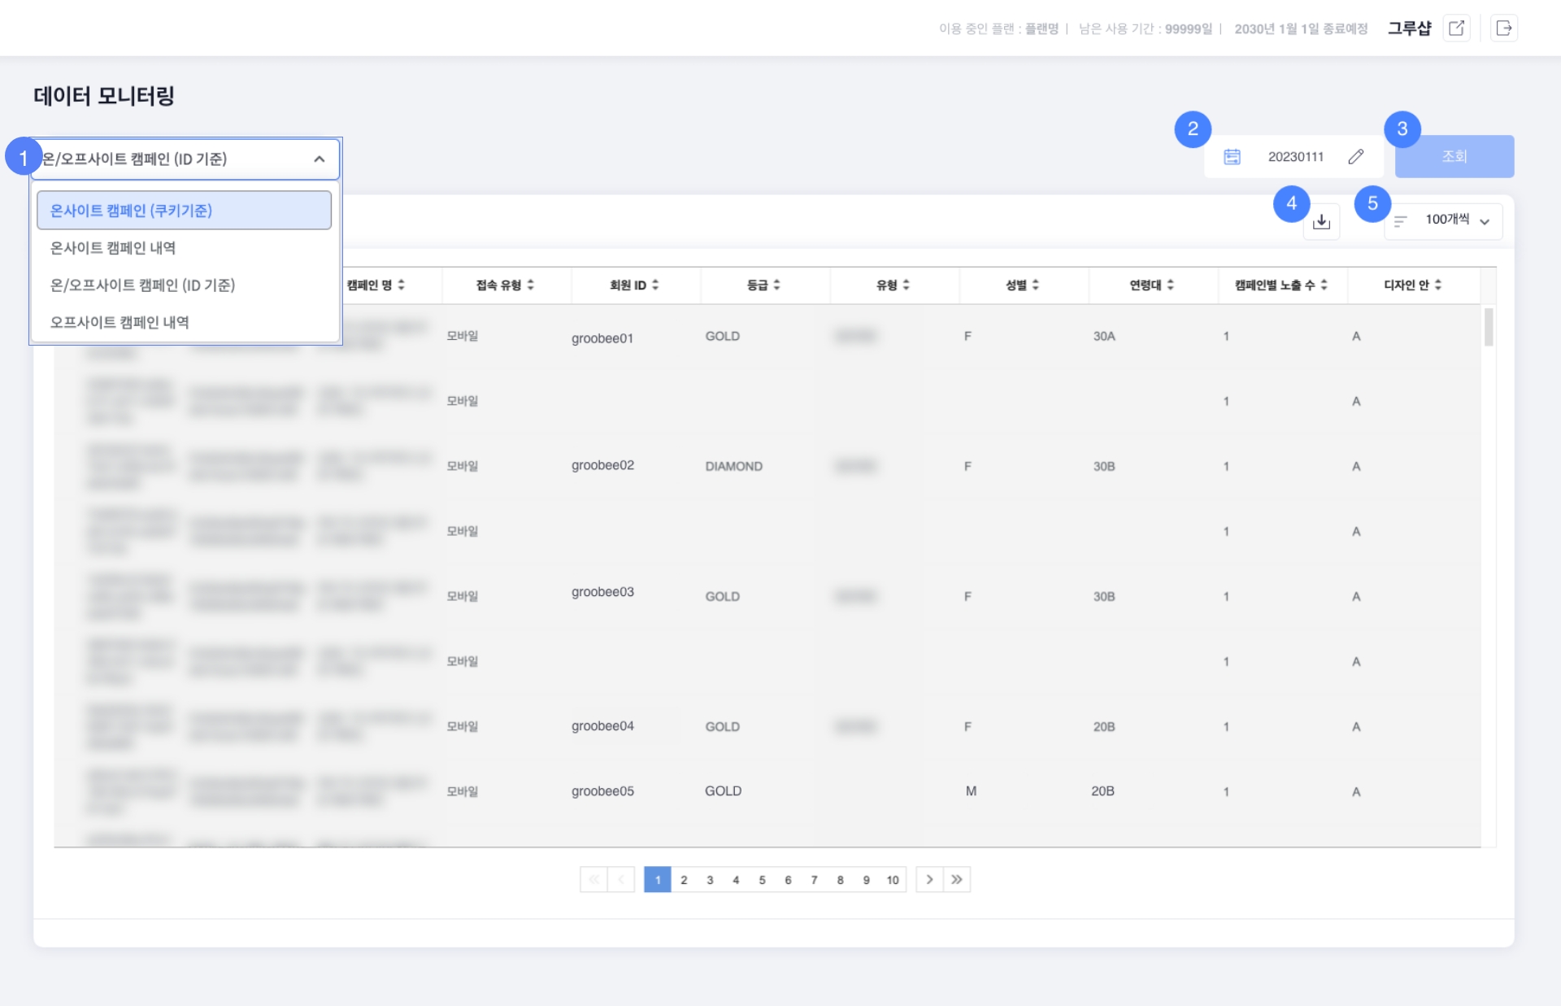
Task: Sort by 등급 column header
Action: 763,285
